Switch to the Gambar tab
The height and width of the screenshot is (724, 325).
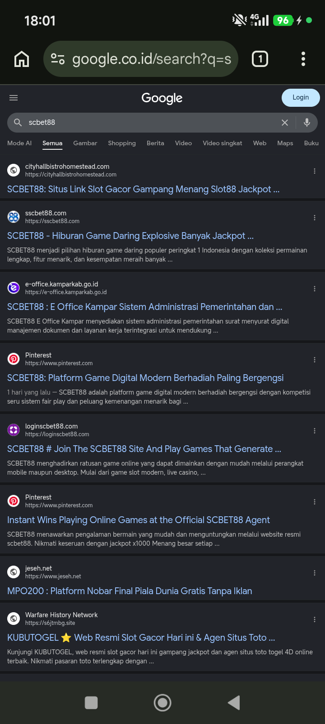[85, 143]
